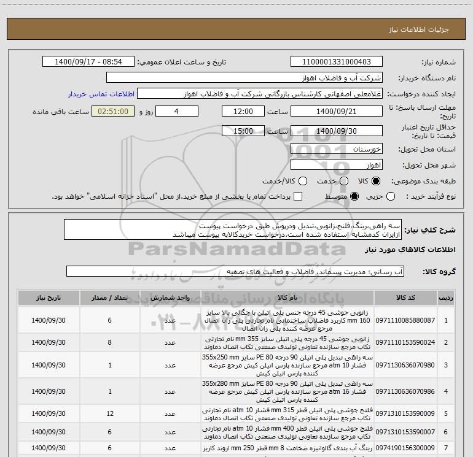473x457 pixels.
Task: Select the کالا radio button
Action: click(376, 181)
